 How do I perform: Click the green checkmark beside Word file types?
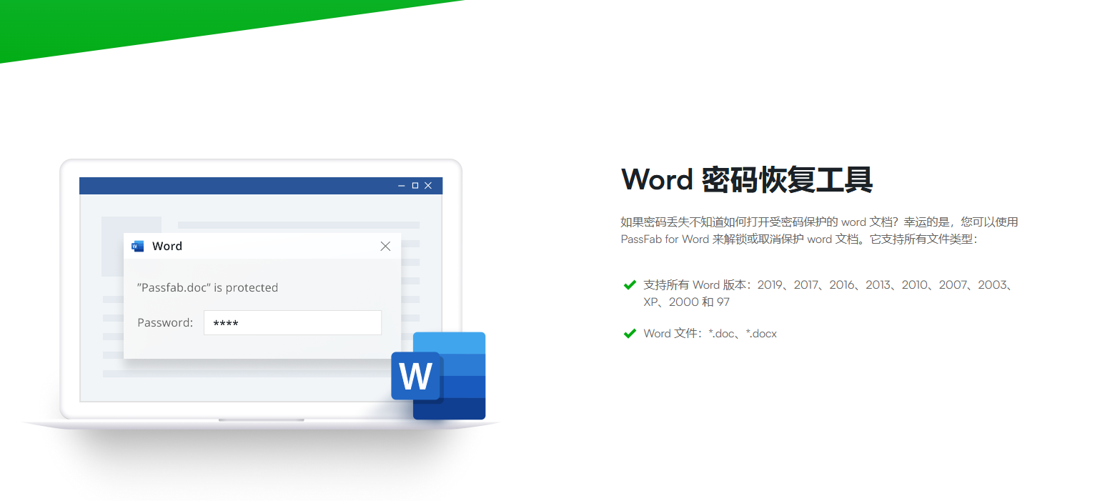tap(630, 333)
